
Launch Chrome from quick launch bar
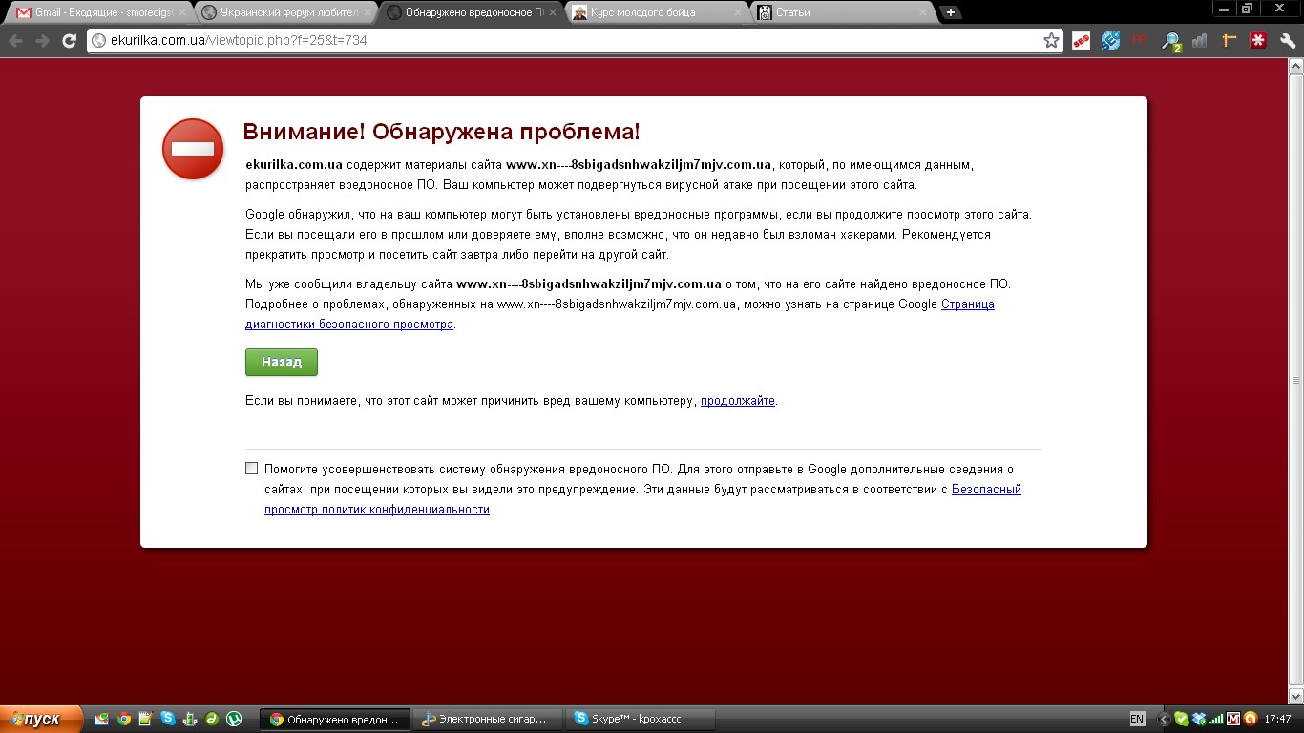(x=124, y=719)
